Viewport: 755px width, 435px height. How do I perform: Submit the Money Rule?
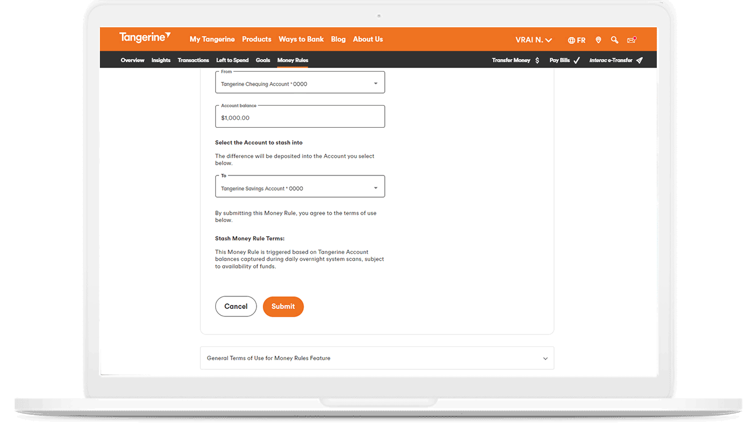pyautogui.click(x=283, y=307)
